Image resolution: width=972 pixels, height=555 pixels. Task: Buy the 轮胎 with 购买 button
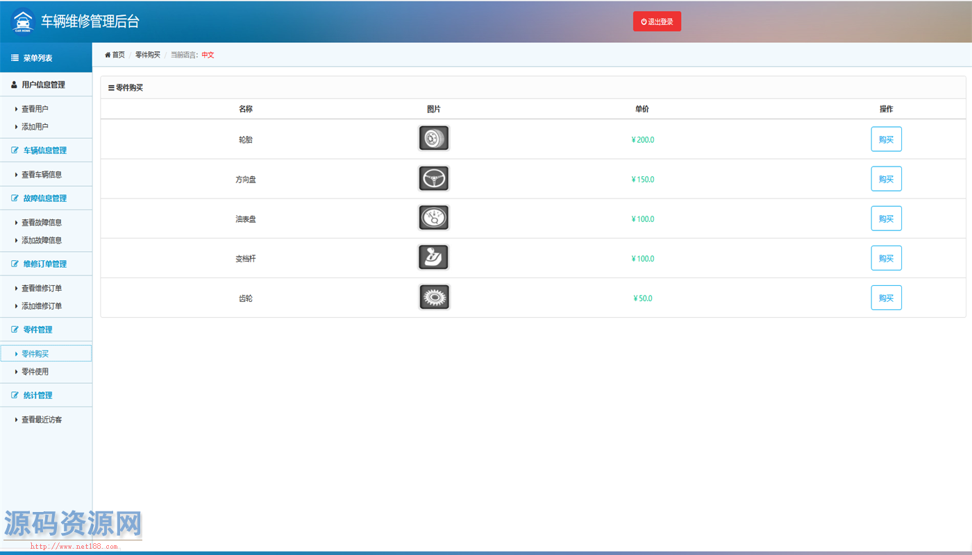886,139
